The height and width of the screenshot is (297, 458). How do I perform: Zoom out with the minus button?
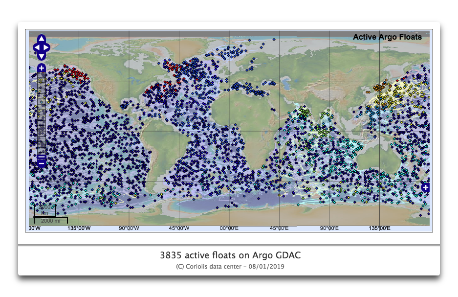42,160
